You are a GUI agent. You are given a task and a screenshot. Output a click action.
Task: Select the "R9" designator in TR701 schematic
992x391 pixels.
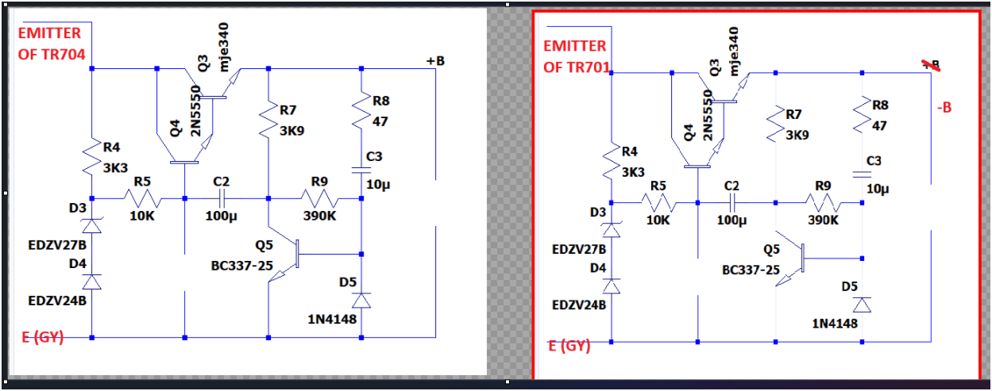(x=823, y=186)
